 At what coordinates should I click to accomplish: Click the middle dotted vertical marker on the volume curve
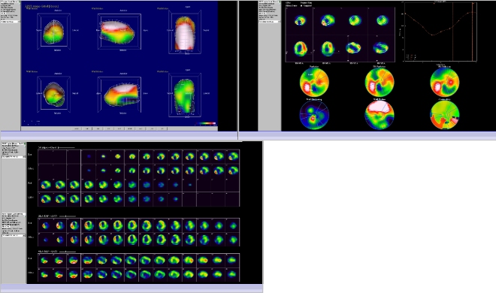452,32
